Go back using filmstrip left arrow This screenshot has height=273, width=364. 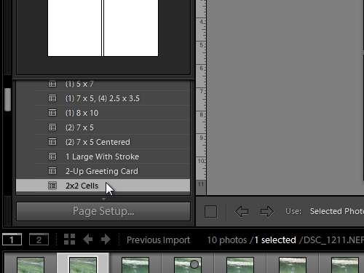point(88,240)
